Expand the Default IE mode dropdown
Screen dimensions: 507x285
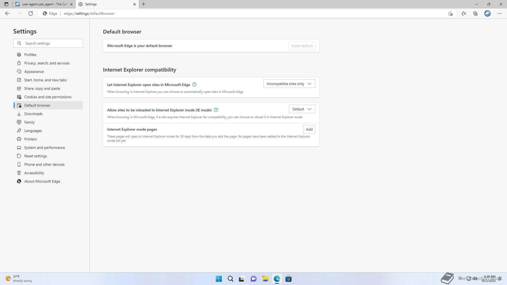pyautogui.click(x=302, y=109)
